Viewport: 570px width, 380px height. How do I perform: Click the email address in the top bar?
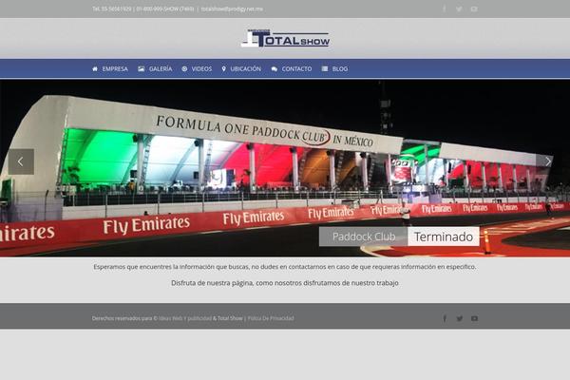coord(232,9)
